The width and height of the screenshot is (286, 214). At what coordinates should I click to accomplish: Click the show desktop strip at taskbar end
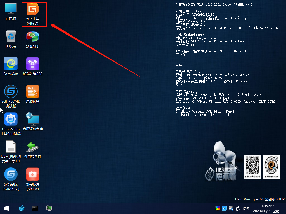click(285, 208)
